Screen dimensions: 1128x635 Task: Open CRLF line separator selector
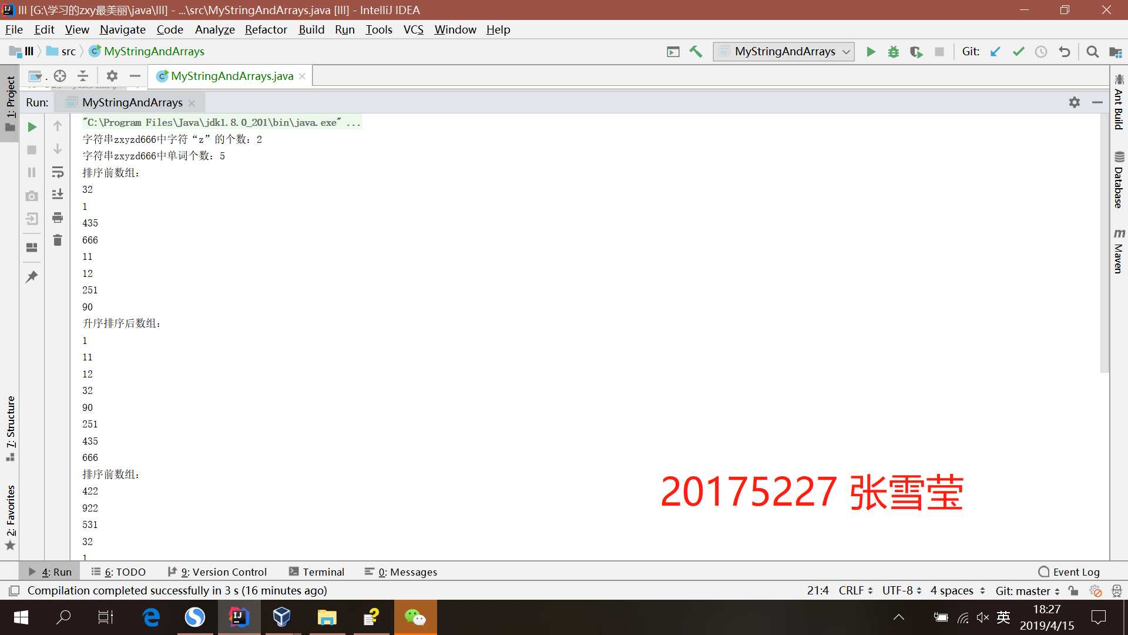(855, 590)
